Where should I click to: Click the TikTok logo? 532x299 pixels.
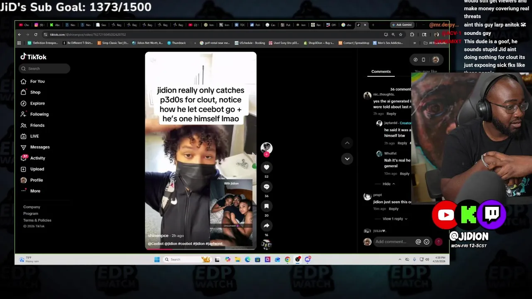[33, 57]
